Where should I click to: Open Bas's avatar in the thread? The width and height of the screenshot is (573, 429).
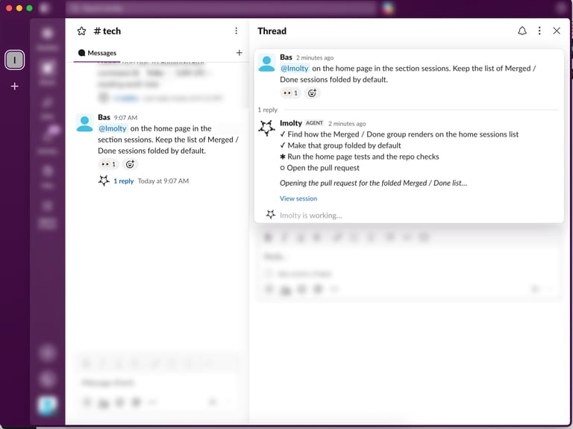(x=267, y=63)
